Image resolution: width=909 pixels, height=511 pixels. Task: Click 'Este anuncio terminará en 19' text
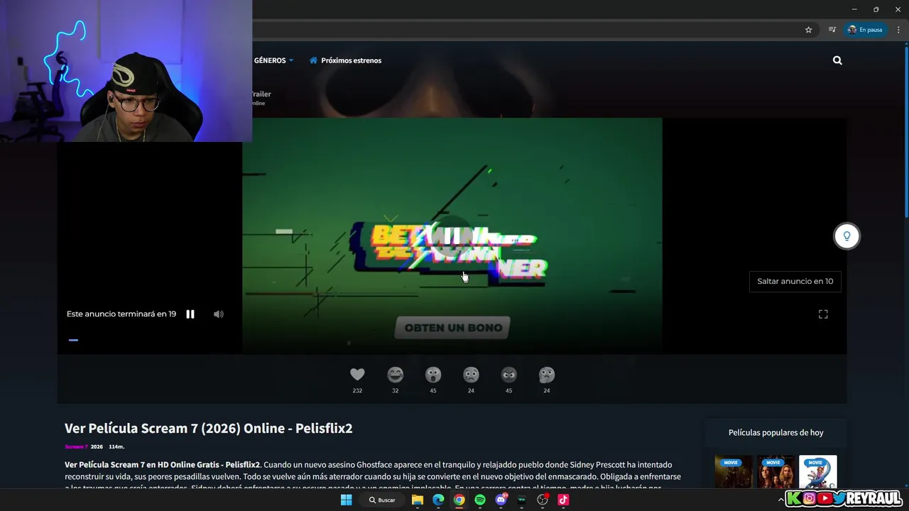(x=121, y=314)
